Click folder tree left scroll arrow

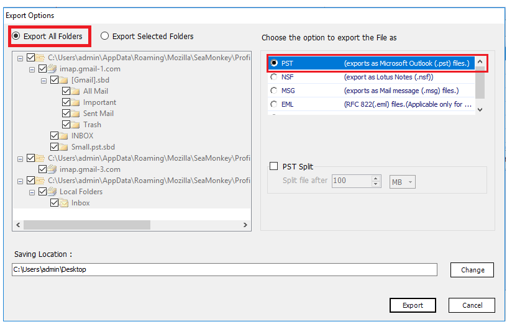tap(18, 225)
